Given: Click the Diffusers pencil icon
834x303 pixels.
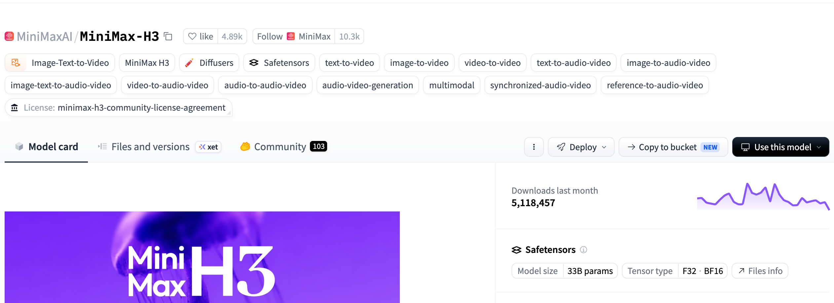Looking at the screenshot, I should click(189, 63).
